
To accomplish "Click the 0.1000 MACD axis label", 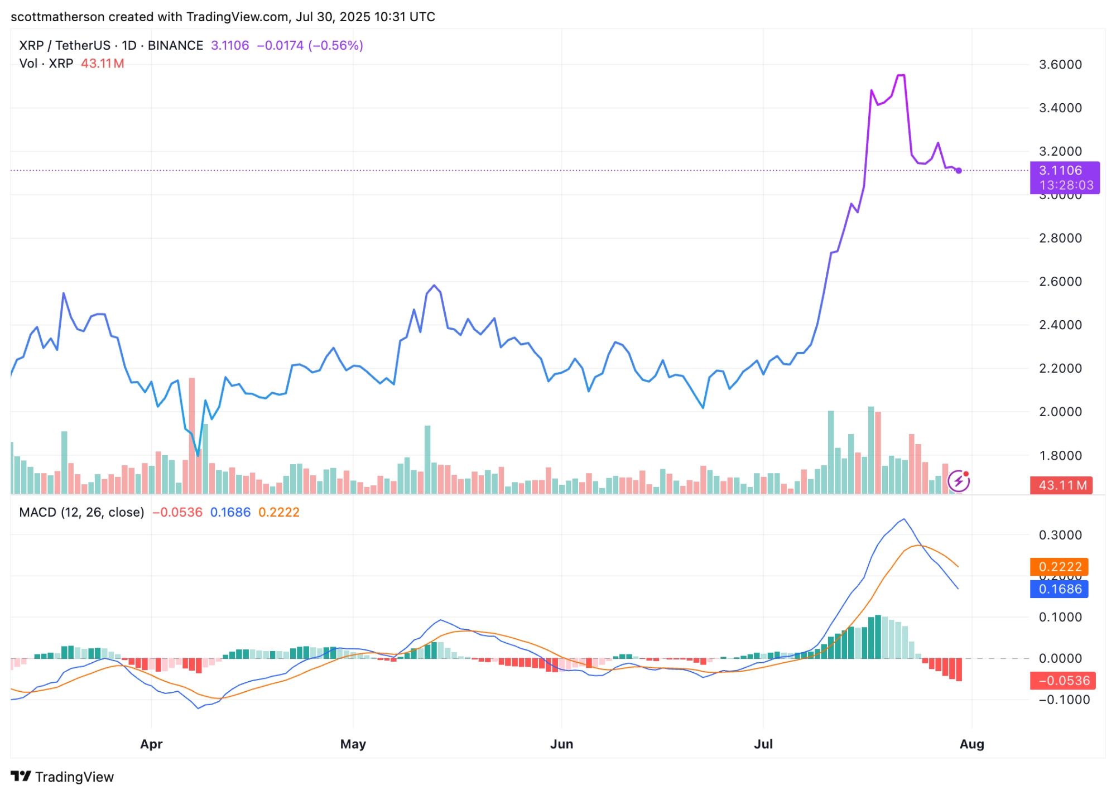I will click(1060, 617).
